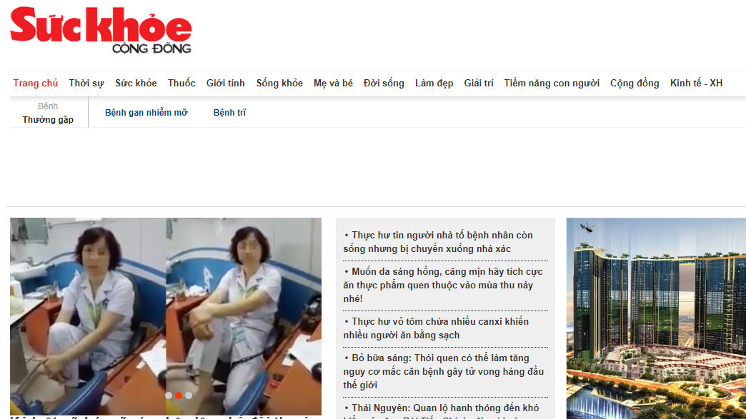Click the Bệnh gan nhiễm mỡ link

pyautogui.click(x=146, y=113)
